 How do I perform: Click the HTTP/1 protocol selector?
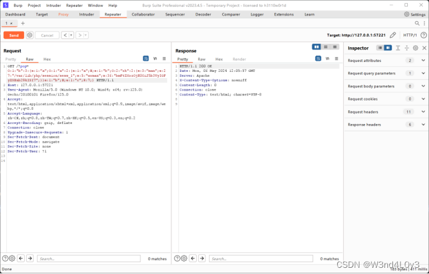point(410,35)
